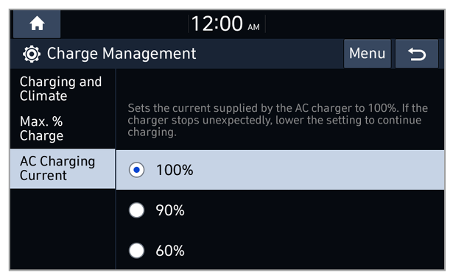The height and width of the screenshot is (278, 453).
Task: Select the 60% radio button
Action: (136, 250)
